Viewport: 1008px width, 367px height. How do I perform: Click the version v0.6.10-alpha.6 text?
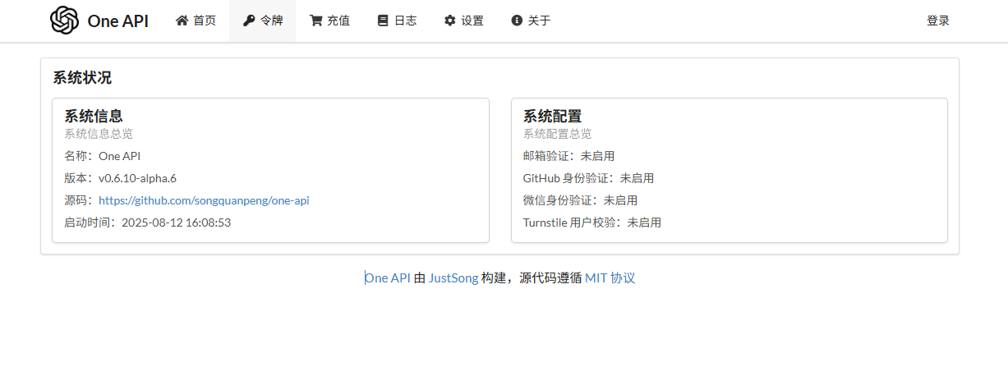point(138,178)
